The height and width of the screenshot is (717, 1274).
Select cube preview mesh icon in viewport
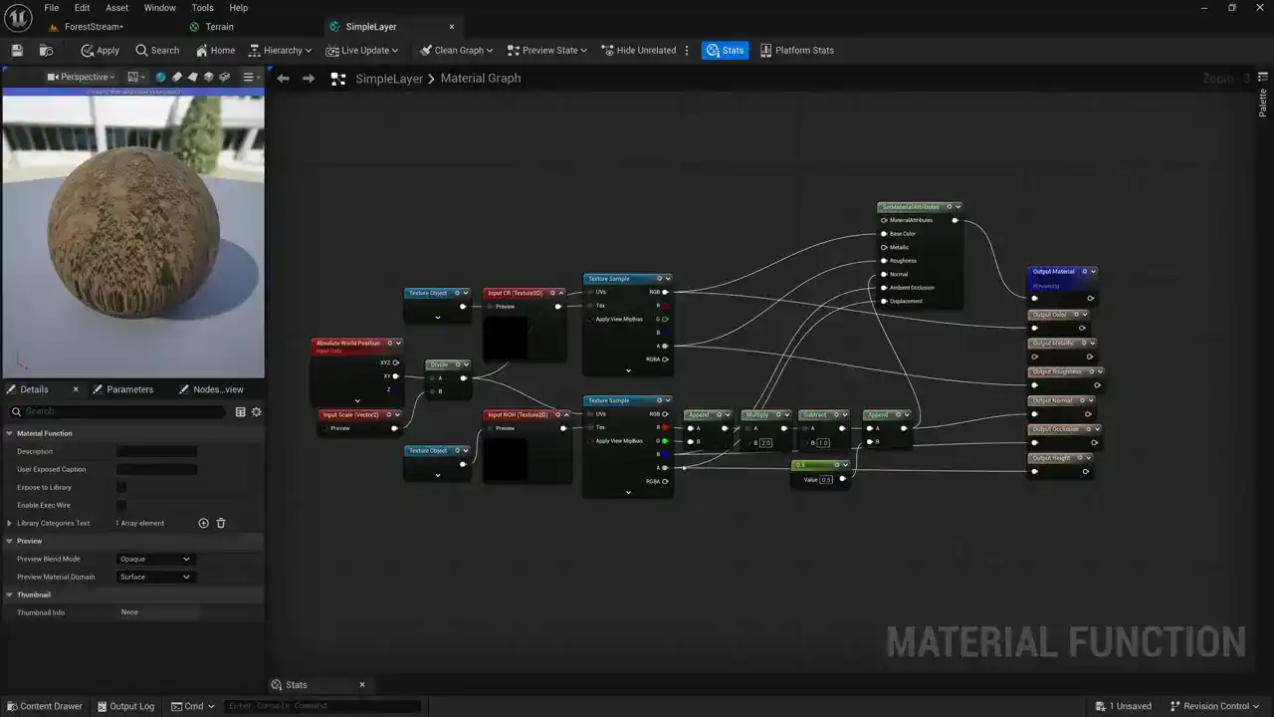tap(209, 77)
